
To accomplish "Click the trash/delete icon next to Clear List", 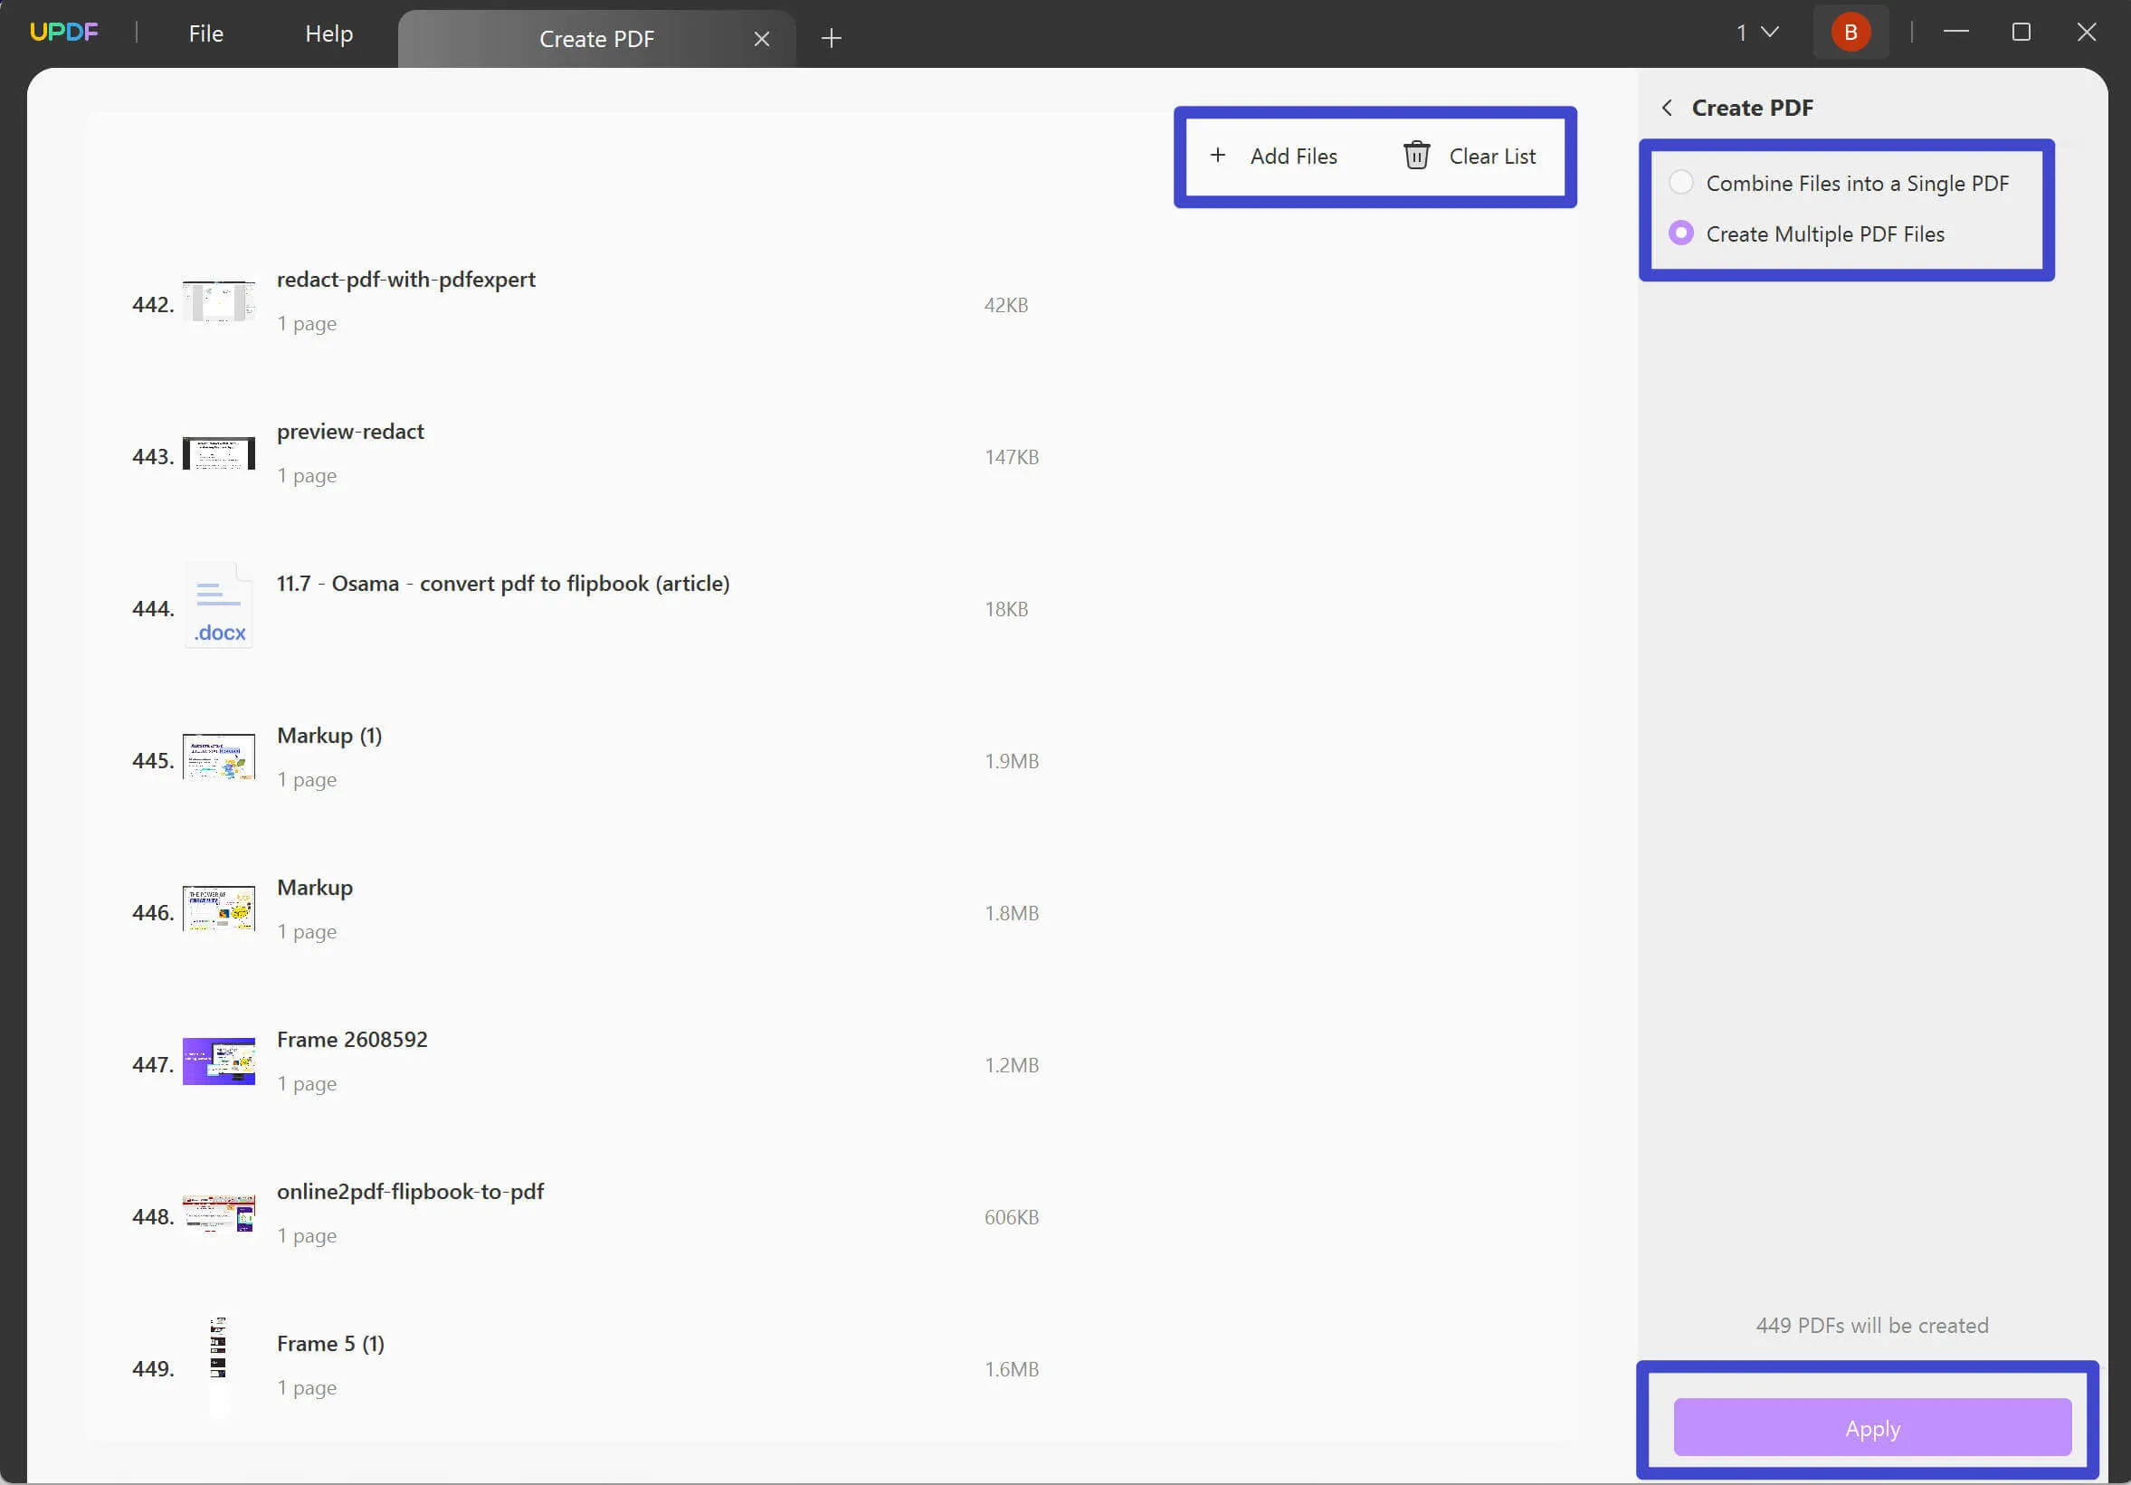I will (1415, 156).
